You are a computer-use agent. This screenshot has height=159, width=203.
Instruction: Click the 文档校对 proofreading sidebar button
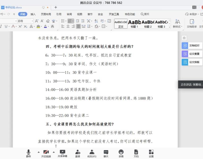pyautogui.click(x=192, y=46)
